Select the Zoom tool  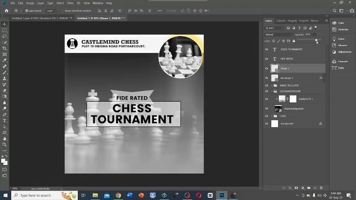[4, 144]
